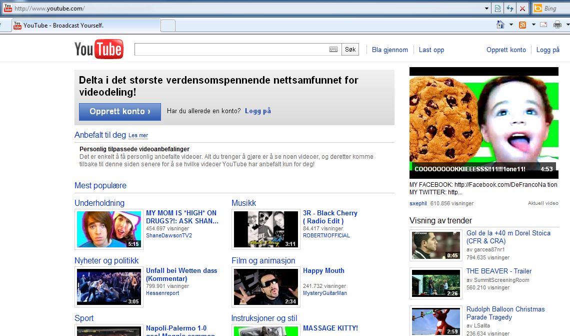570x336 pixels.
Task: Click Logg på in the header
Action: pyautogui.click(x=548, y=50)
